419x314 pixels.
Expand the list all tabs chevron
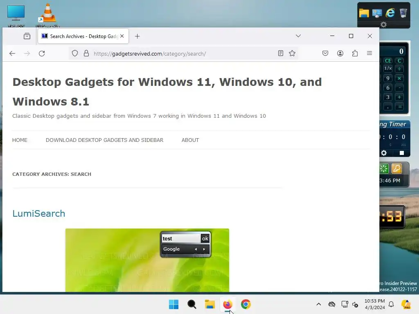[x=298, y=36]
